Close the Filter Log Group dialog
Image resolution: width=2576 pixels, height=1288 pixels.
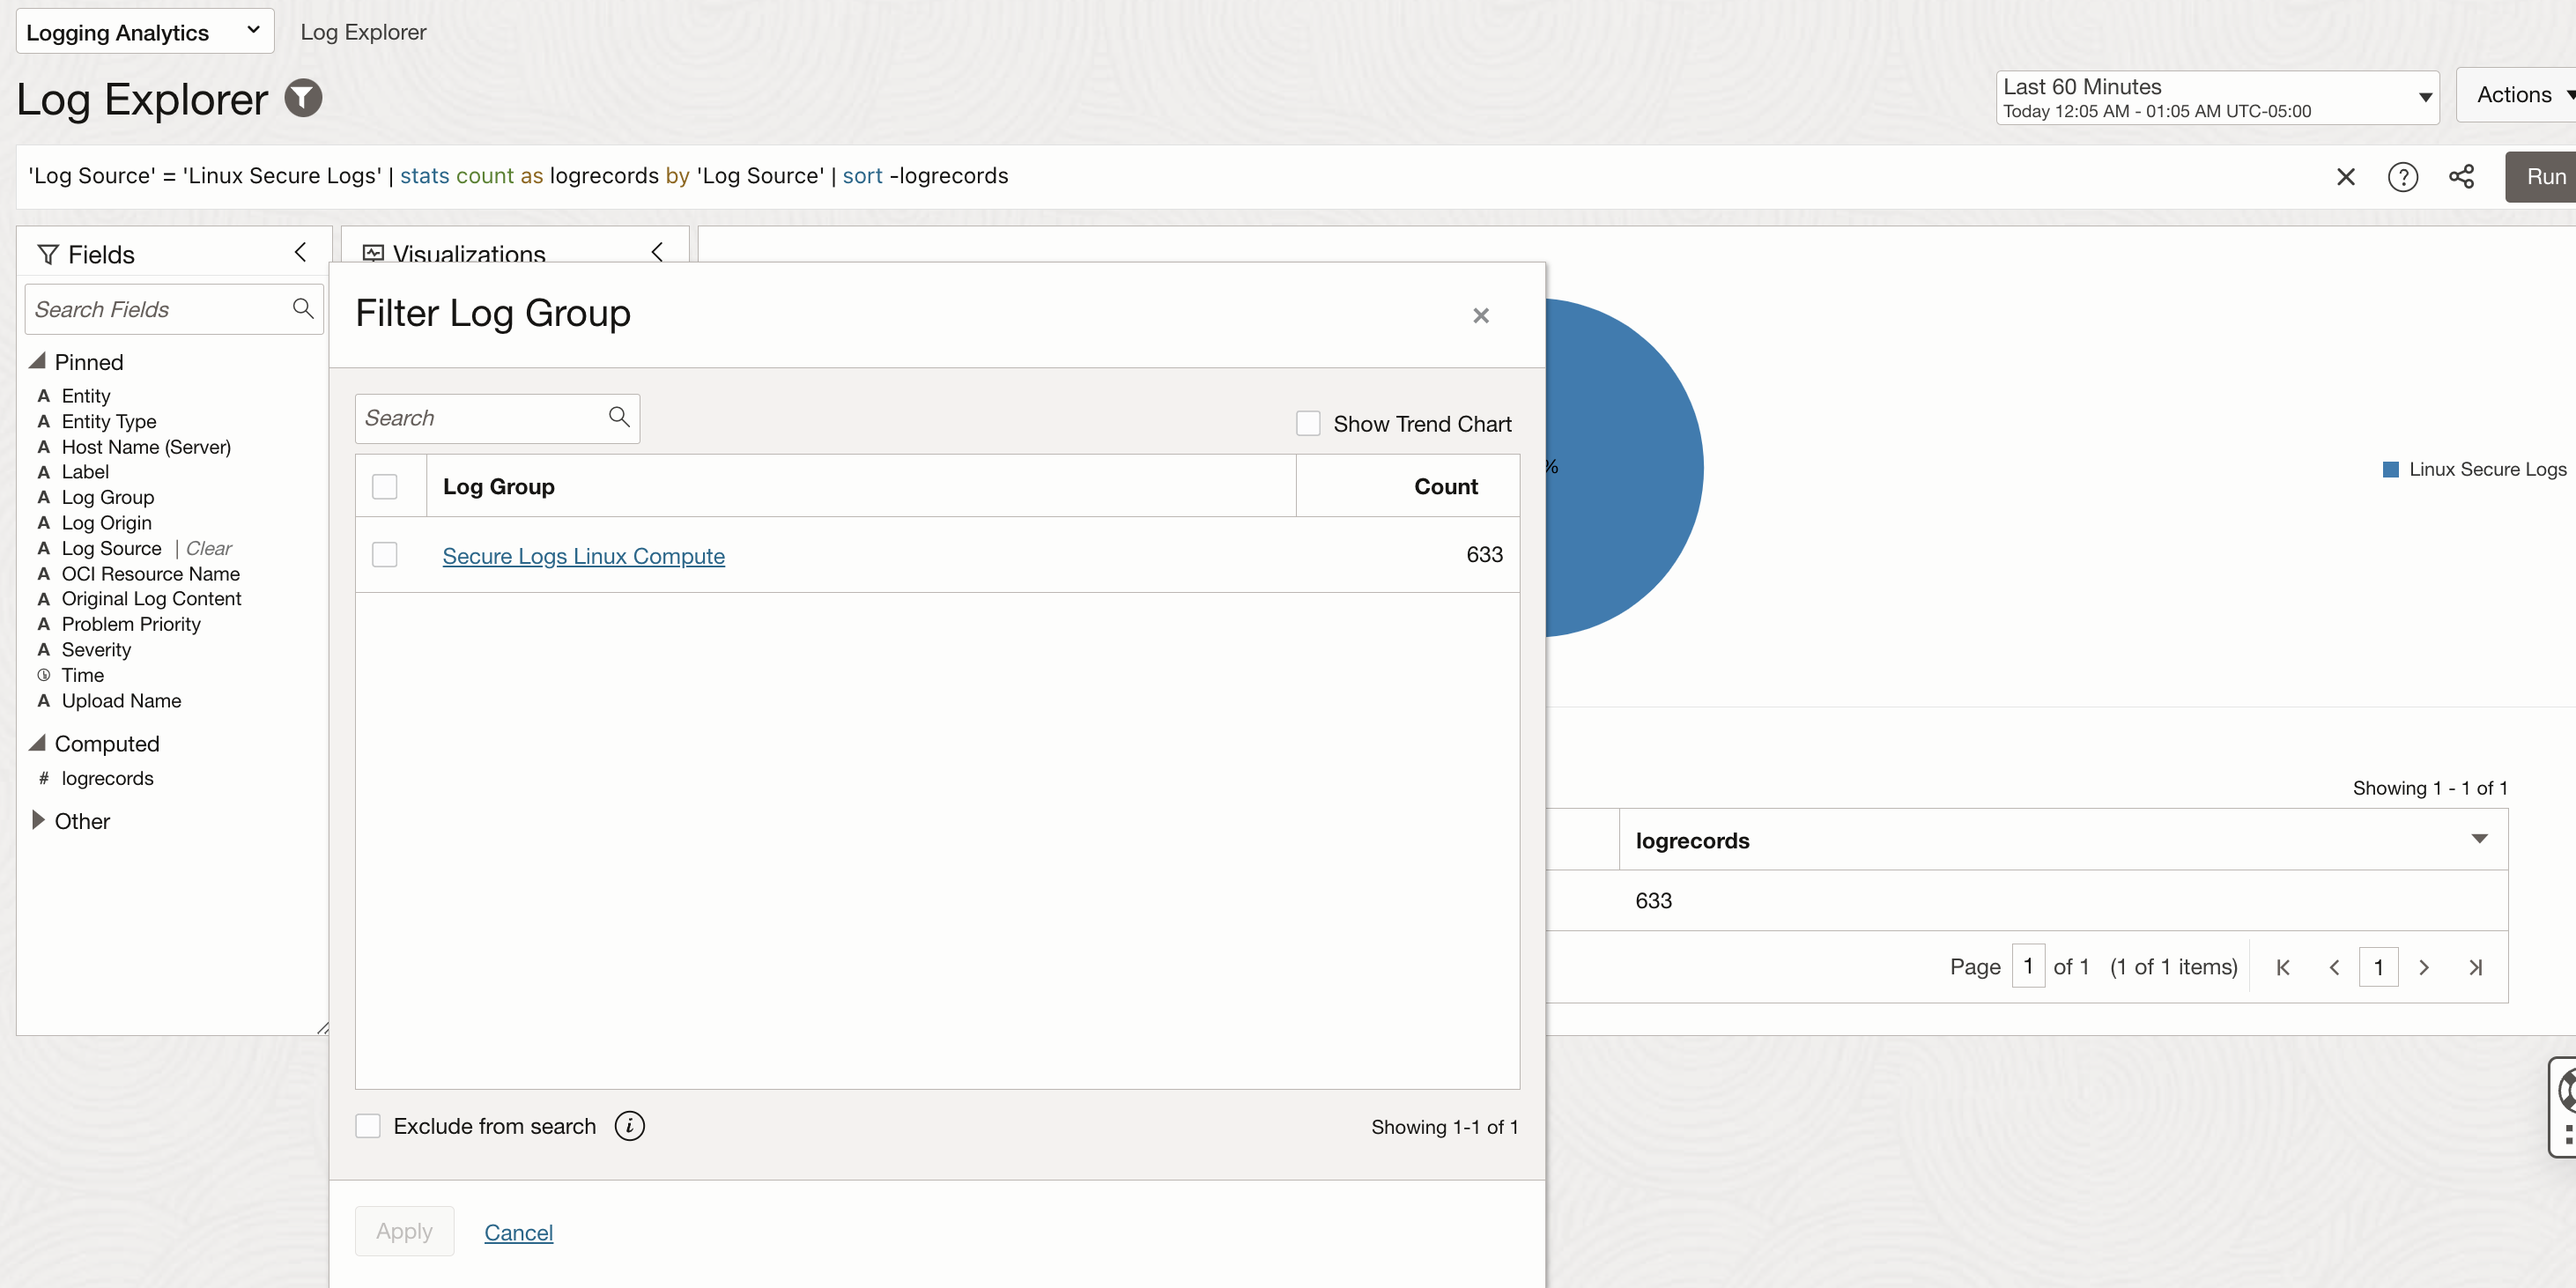pos(1481,316)
